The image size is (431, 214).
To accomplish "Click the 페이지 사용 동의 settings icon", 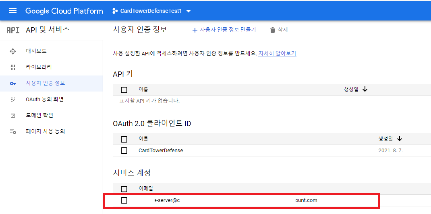I will [x=13, y=132].
